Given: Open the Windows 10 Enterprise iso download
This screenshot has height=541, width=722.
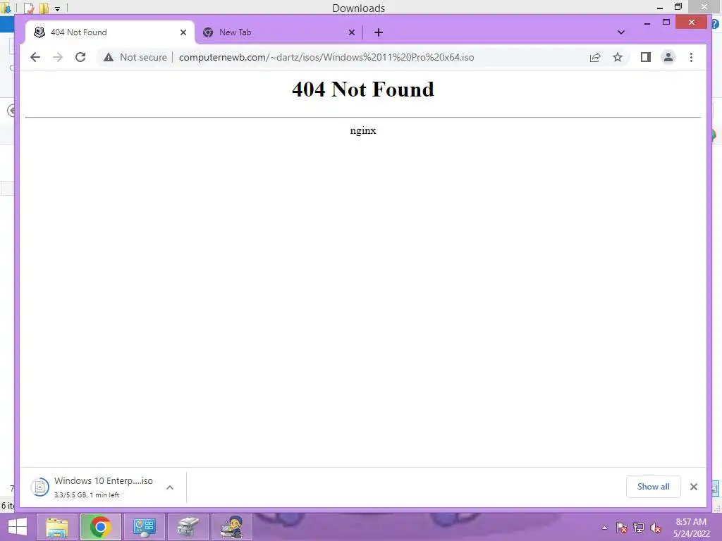Looking at the screenshot, I should [x=102, y=487].
